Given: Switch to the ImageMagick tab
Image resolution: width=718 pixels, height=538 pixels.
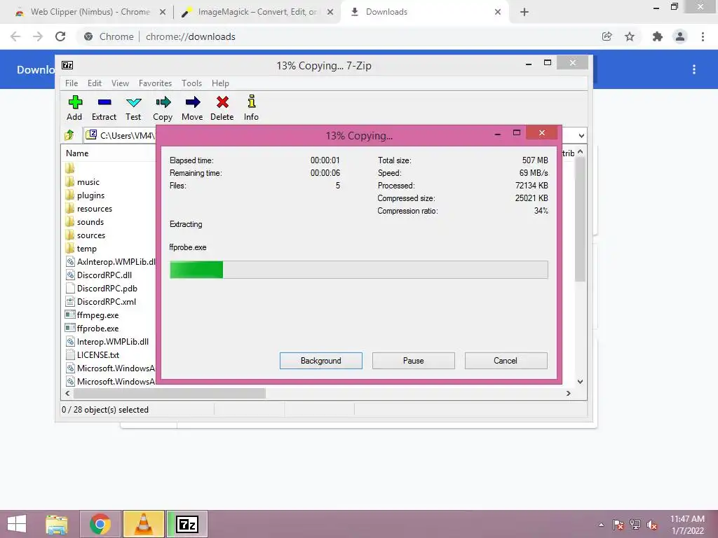Looking at the screenshot, I should [x=257, y=12].
